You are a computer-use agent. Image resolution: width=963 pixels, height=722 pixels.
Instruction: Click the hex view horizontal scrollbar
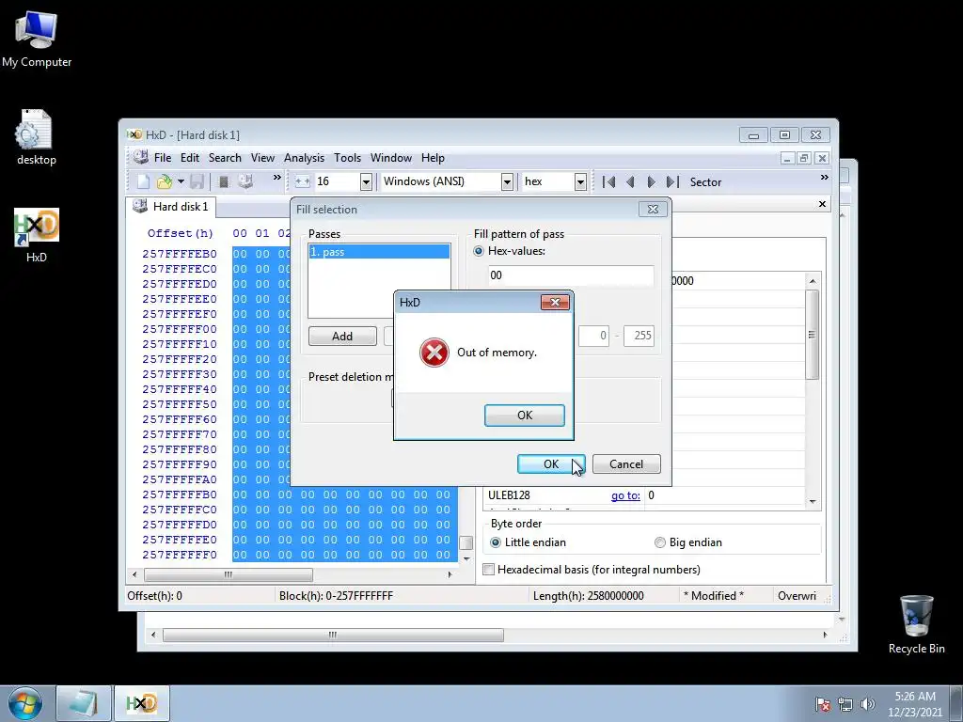pyautogui.click(x=229, y=574)
